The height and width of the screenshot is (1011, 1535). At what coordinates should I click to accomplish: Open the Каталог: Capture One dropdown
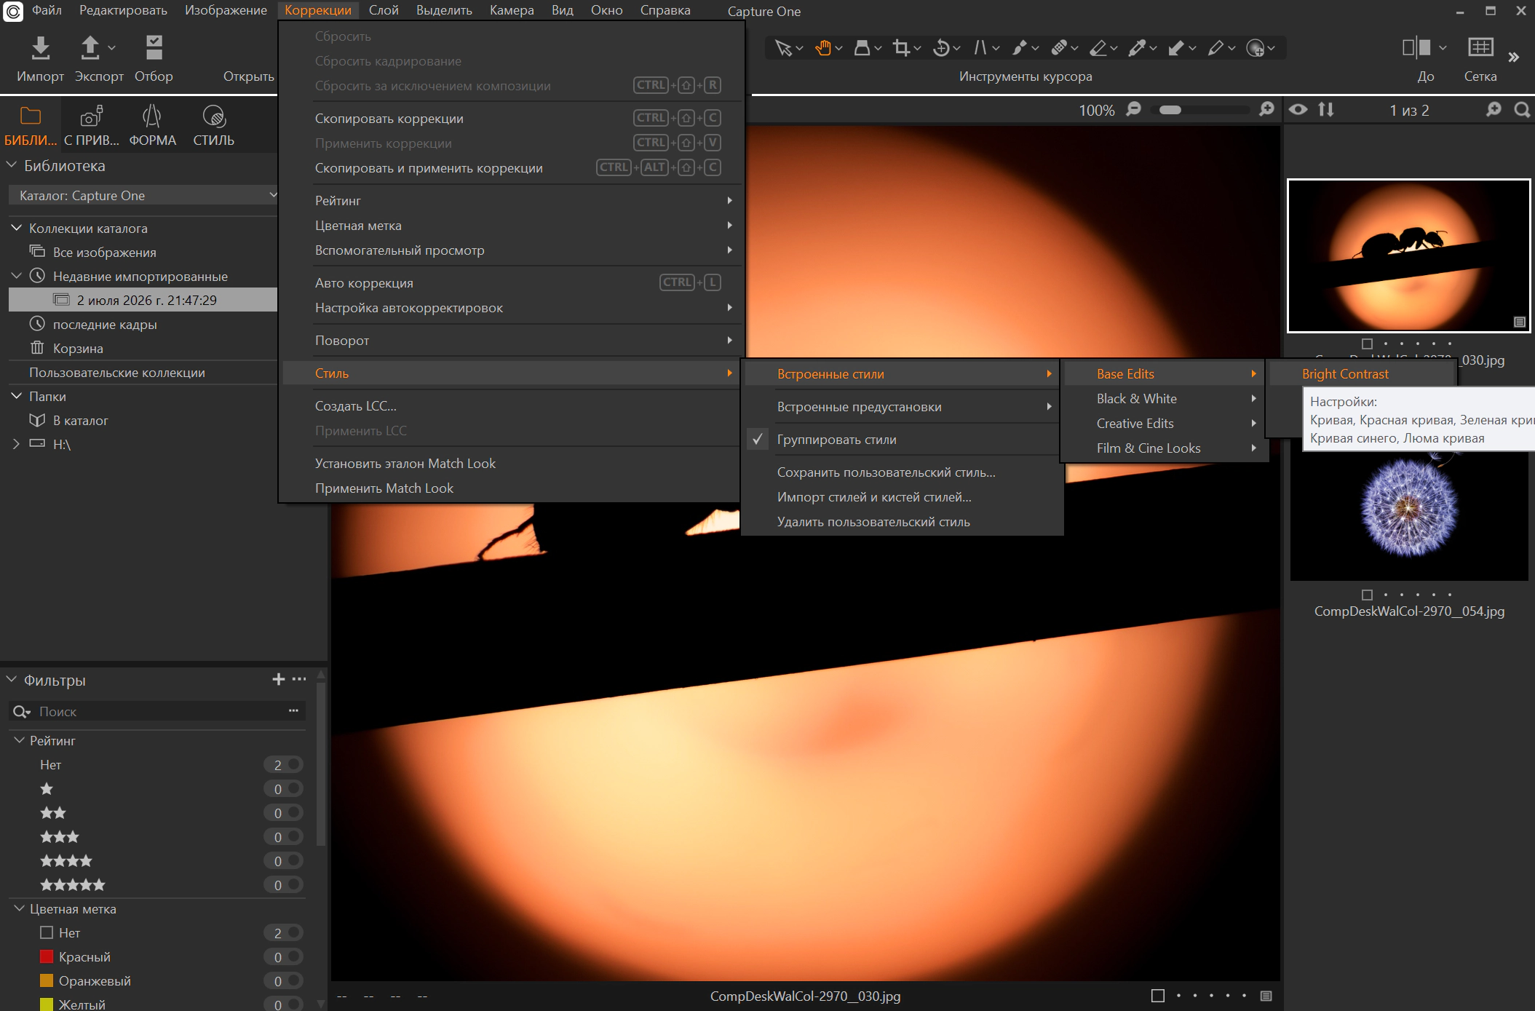(x=144, y=195)
